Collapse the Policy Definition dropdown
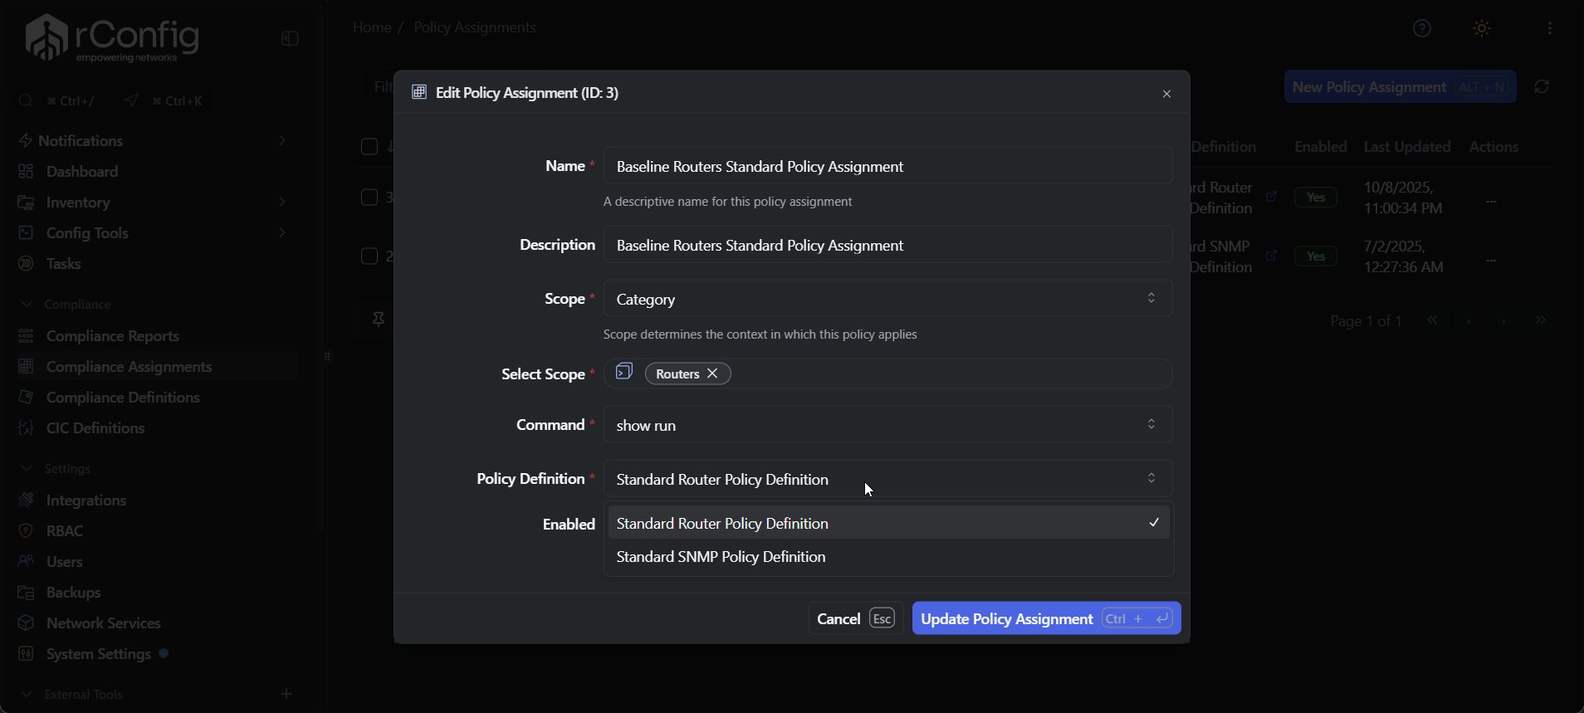 click(x=887, y=479)
